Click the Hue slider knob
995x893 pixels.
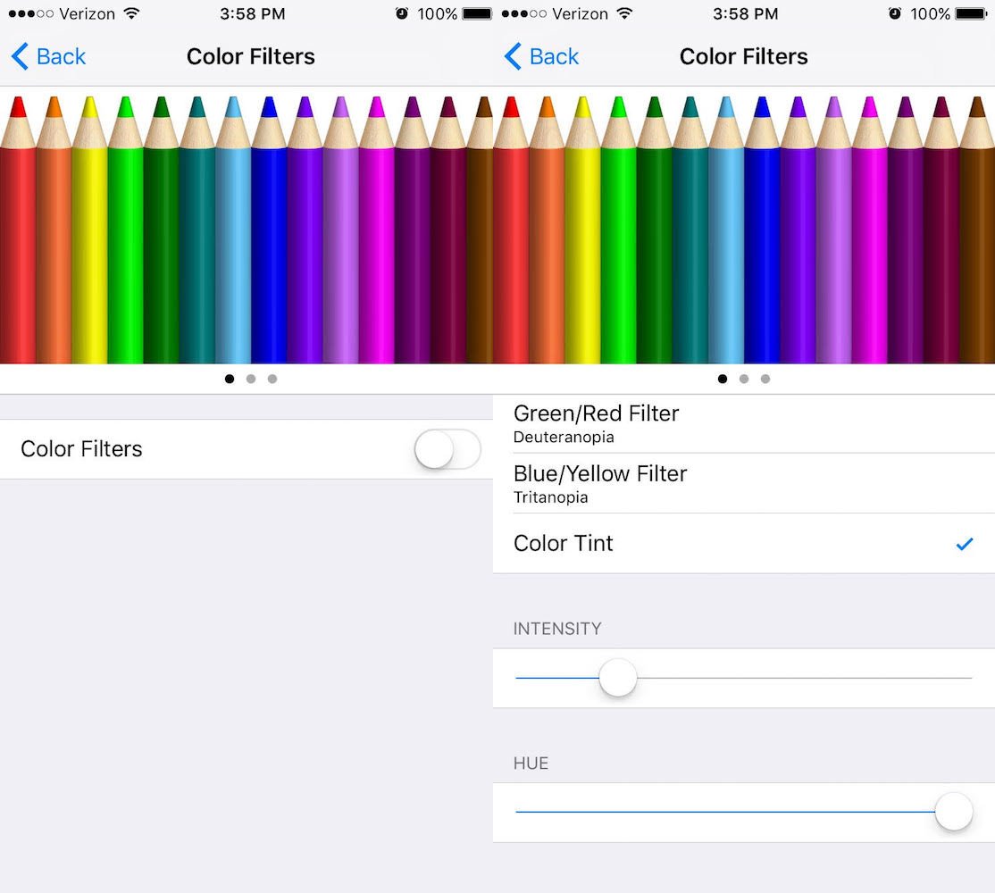click(954, 812)
